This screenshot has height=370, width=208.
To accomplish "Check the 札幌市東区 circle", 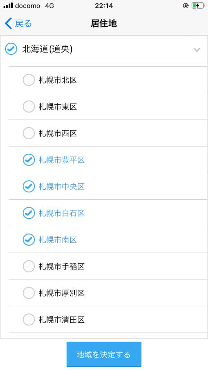I will pos(29,107).
